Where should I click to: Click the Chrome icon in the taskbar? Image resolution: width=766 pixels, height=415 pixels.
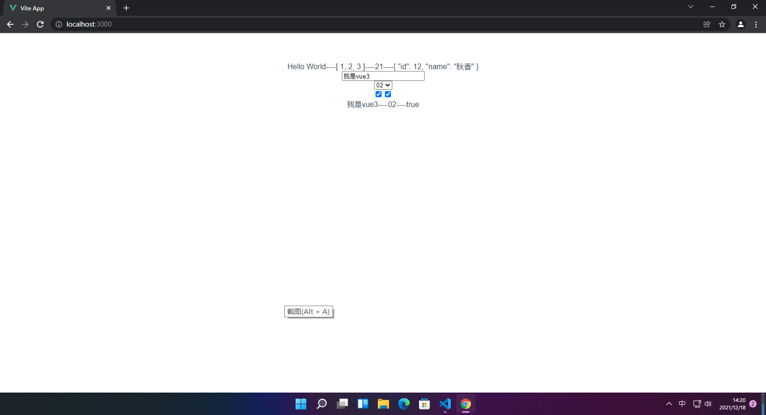click(x=466, y=404)
